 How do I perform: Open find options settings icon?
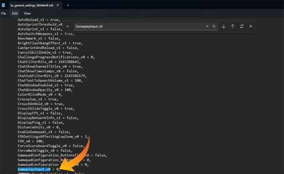(242, 26)
